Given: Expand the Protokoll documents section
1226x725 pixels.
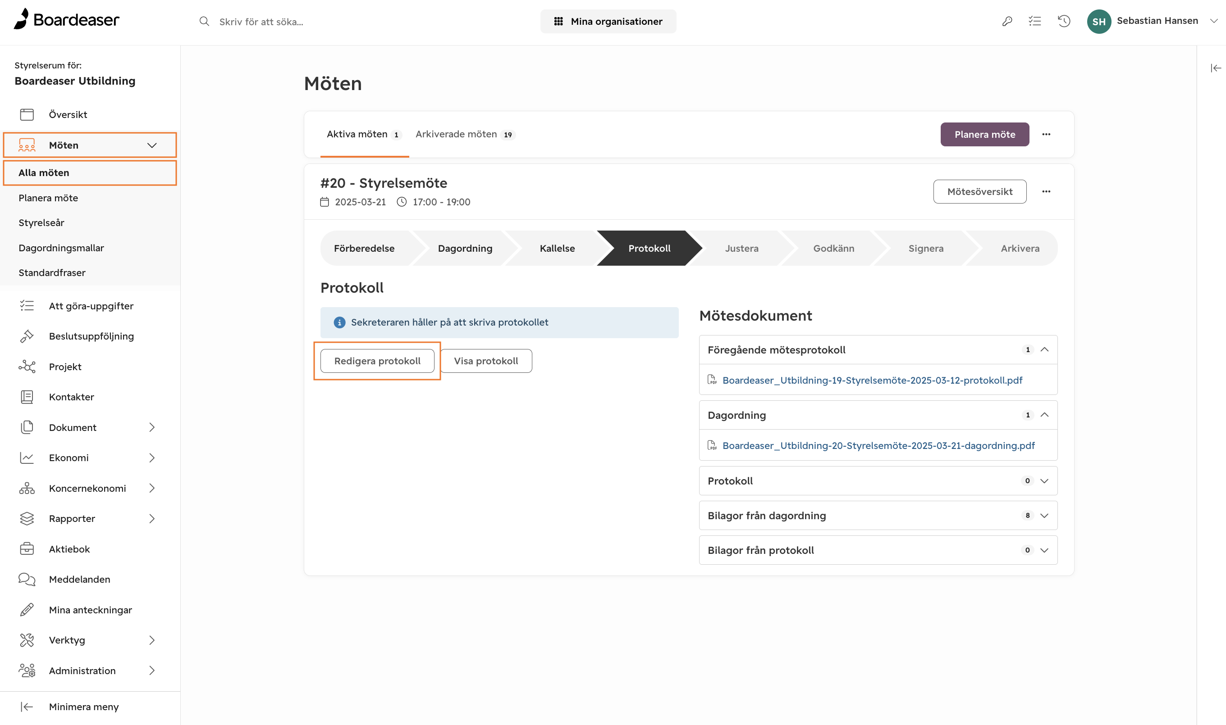Looking at the screenshot, I should pyautogui.click(x=1044, y=481).
